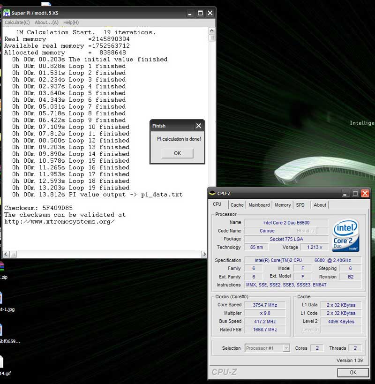
Task: Click the Super PI title bar icon
Action: pyautogui.click(x=7, y=13)
